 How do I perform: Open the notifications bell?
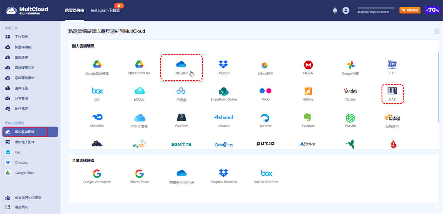coord(335,10)
